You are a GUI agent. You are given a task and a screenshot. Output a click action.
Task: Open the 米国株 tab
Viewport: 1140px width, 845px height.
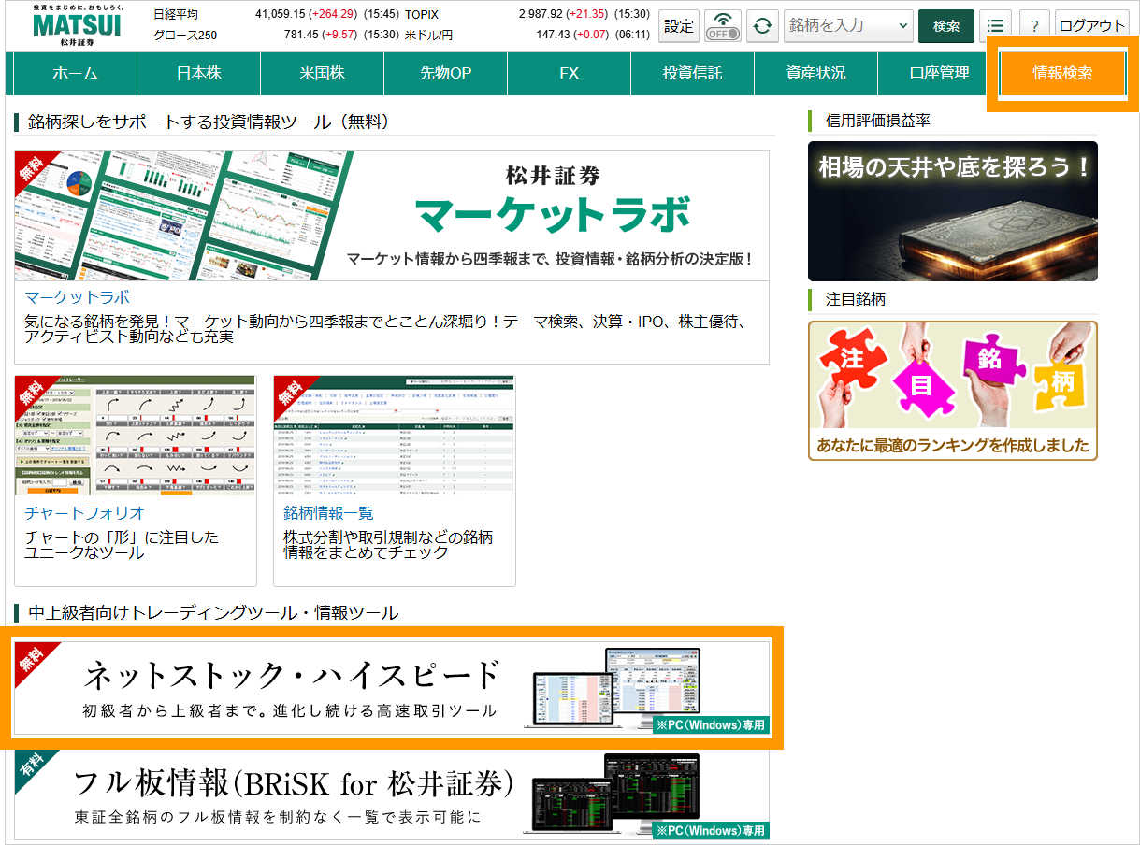pyautogui.click(x=323, y=73)
